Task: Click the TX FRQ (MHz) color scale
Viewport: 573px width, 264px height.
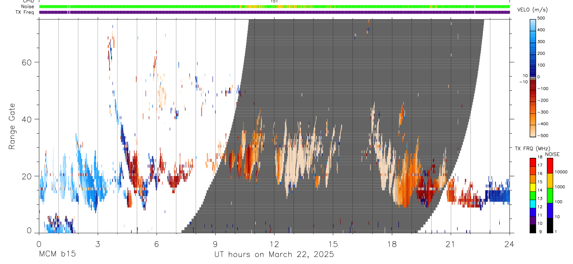Action: [x=533, y=195]
